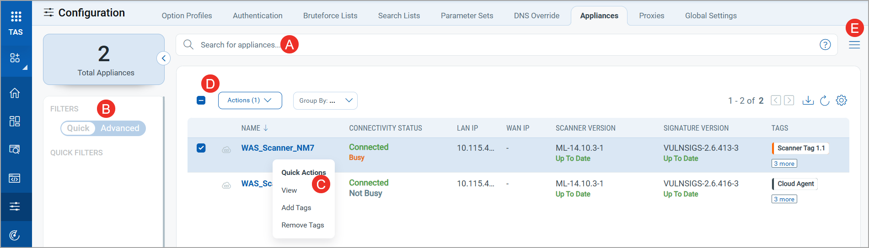Image resolution: width=869 pixels, height=248 pixels.
Task: Expand the Group By dropdown
Action: 325,100
